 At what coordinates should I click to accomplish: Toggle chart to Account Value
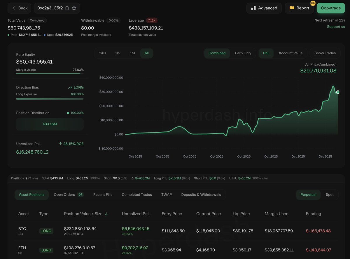(x=290, y=53)
